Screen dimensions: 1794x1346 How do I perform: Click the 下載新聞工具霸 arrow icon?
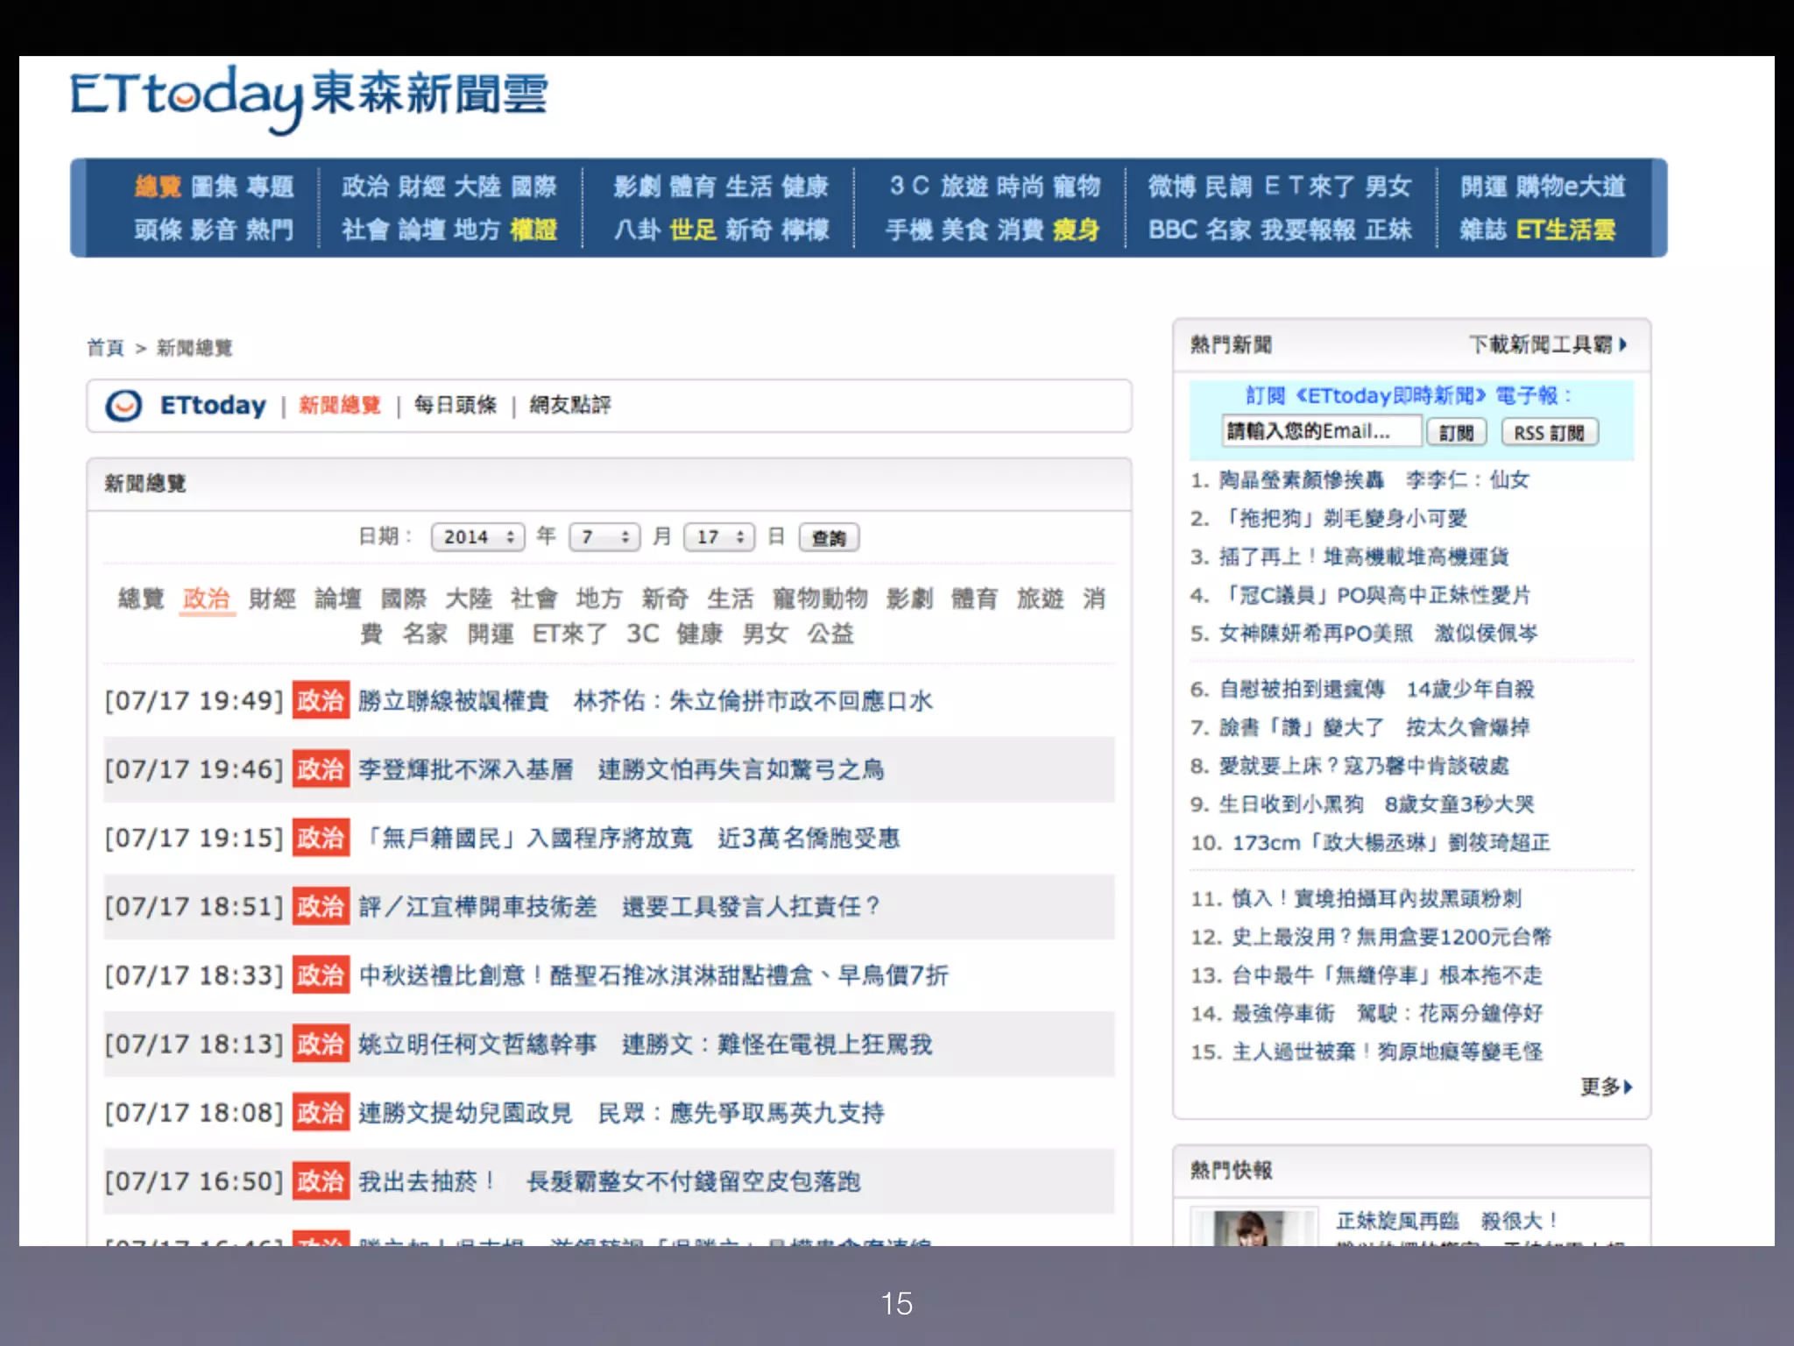(x=1623, y=344)
